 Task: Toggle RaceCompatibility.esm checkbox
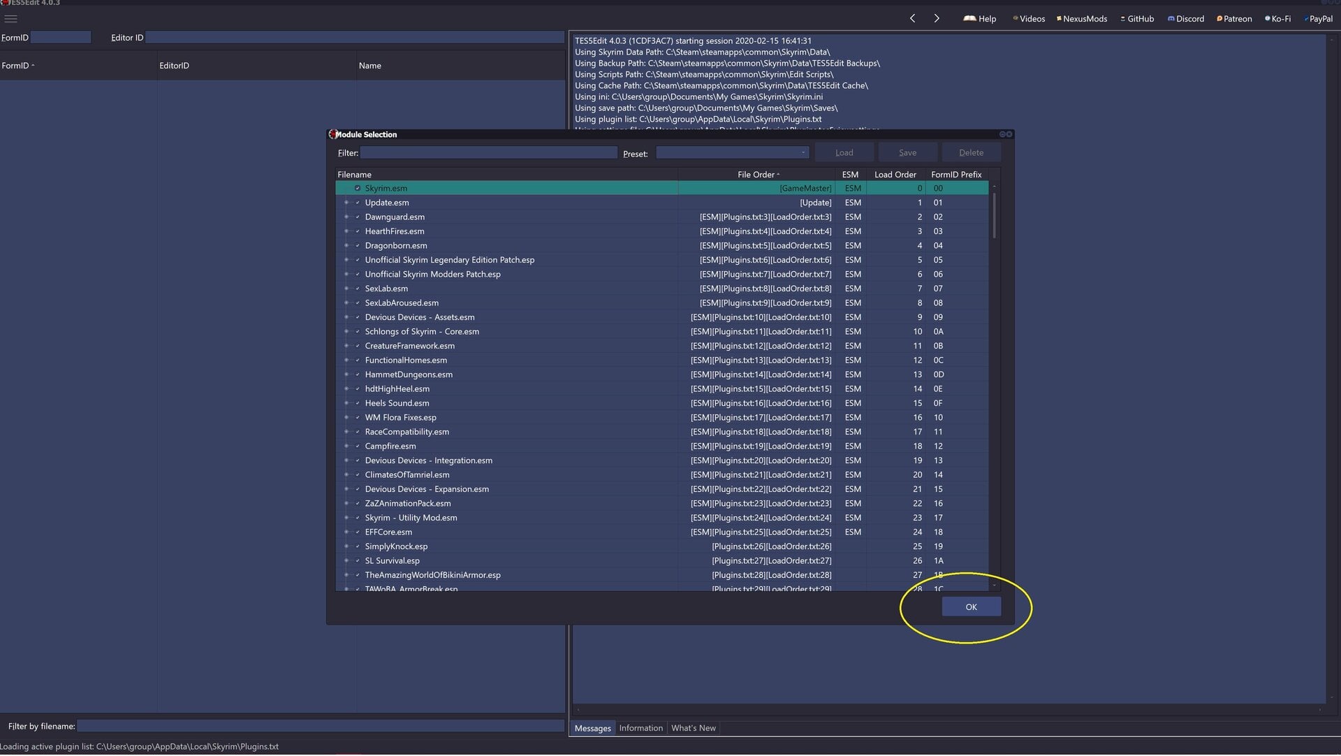pos(358,432)
